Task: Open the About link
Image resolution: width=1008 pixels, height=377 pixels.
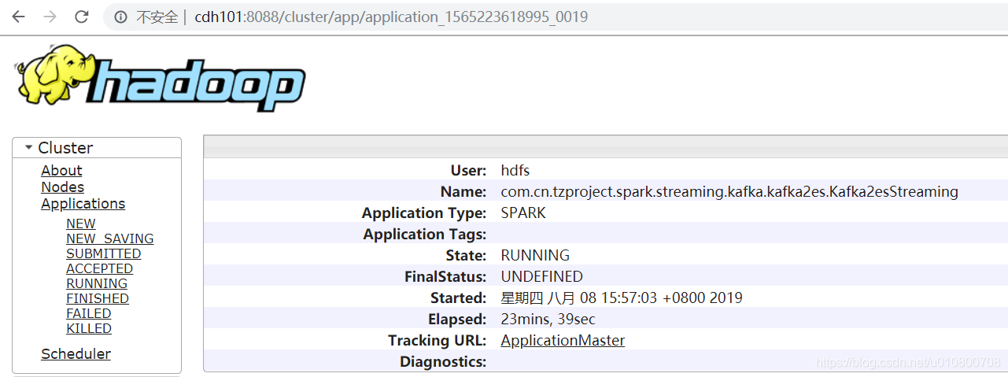Action: pos(61,171)
